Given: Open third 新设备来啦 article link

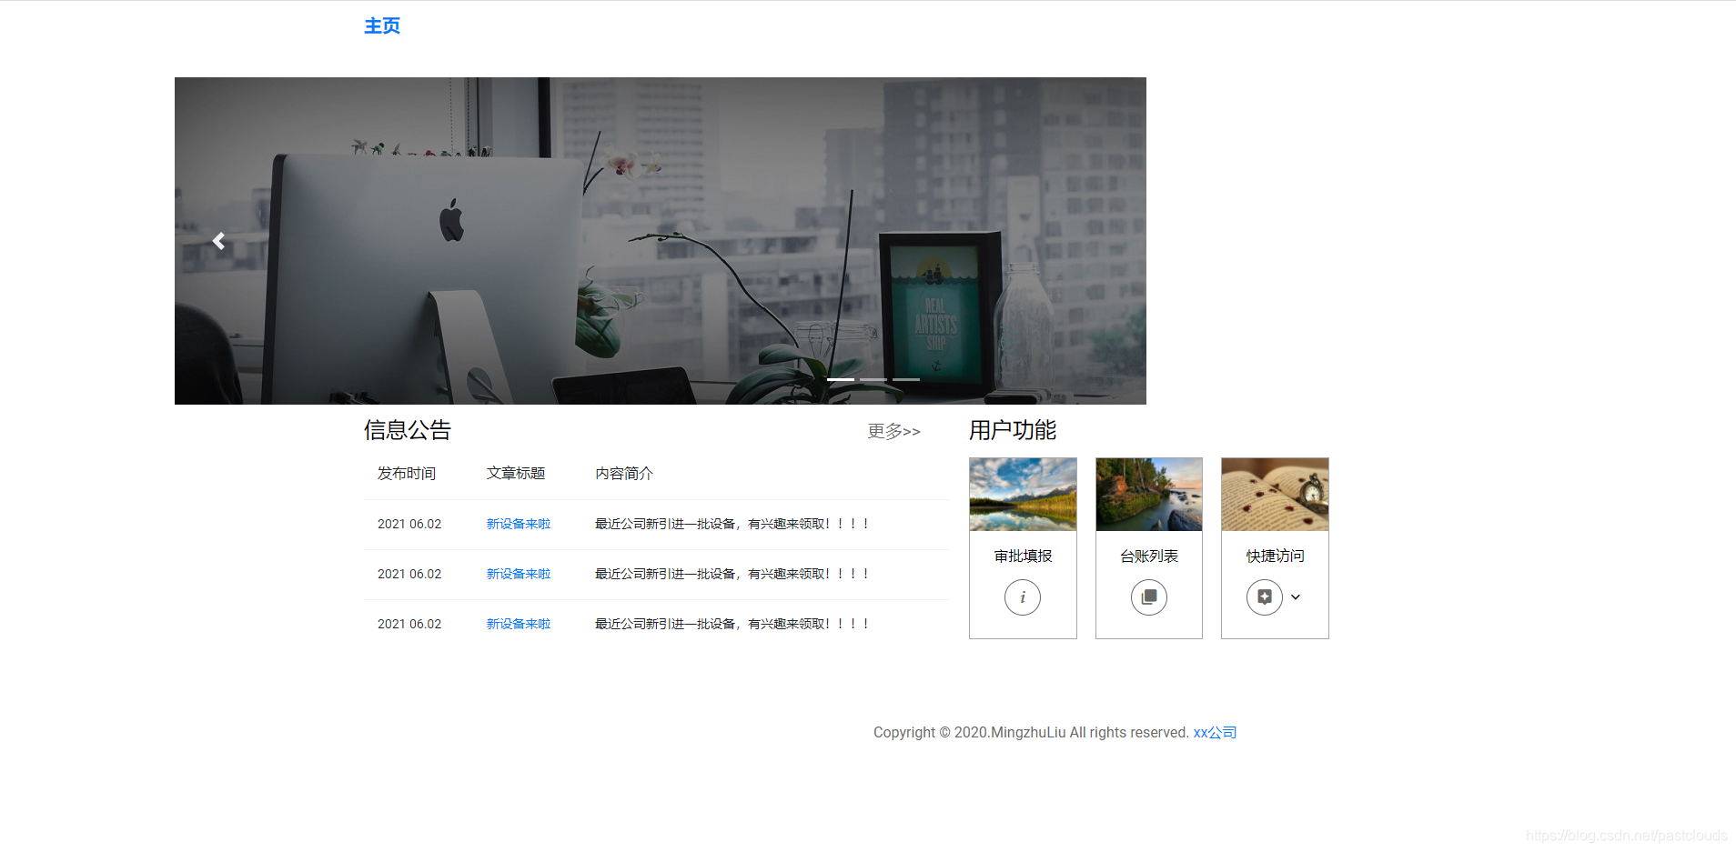Looking at the screenshot, I should click(x=519, y=624).
